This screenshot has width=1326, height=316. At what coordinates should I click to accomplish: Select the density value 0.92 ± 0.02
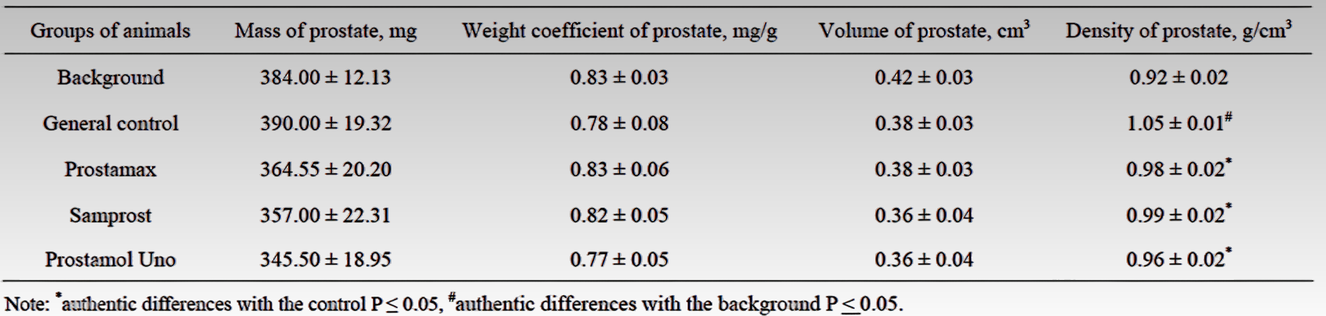(x=1178, y=77)
